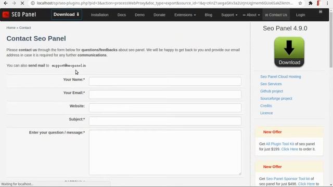Click the message textarea resize handle
The image size is (333, 187).
pyautogui.click(x=240, y=173)
